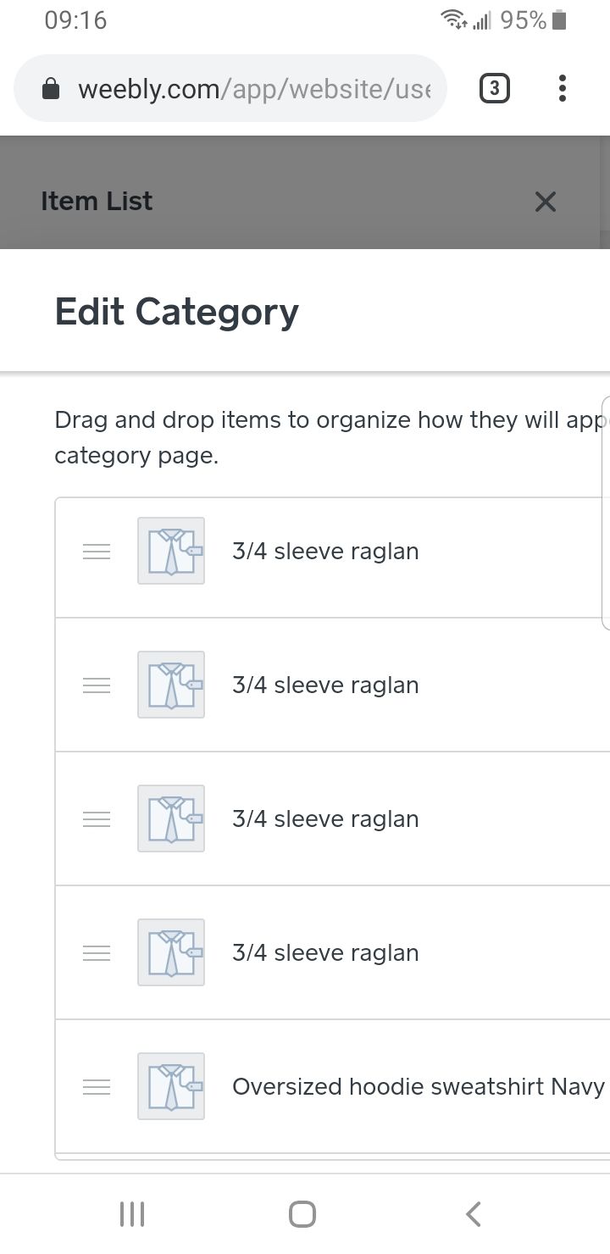Click the padlock security icon in the address bar
This screenshot has width=610, height=1254.
51,88
